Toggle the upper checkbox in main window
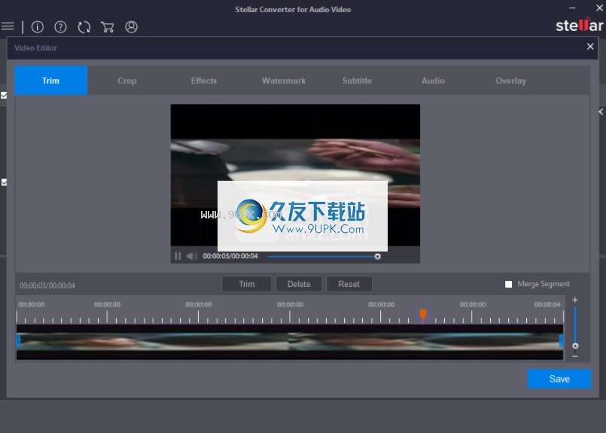Viewport: 606px width, 433px height. [4, 95]
